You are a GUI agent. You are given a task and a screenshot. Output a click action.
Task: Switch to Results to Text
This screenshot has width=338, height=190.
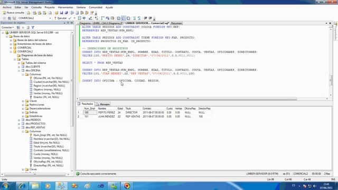(x=118, y=18)
